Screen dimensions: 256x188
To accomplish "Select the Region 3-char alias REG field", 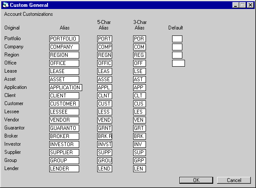I will [140, 55].
